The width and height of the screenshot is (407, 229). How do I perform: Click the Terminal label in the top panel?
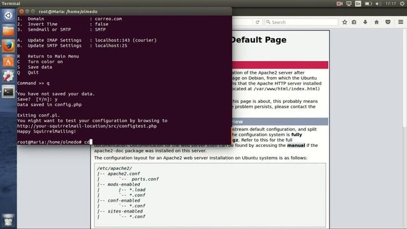point(11,4)
